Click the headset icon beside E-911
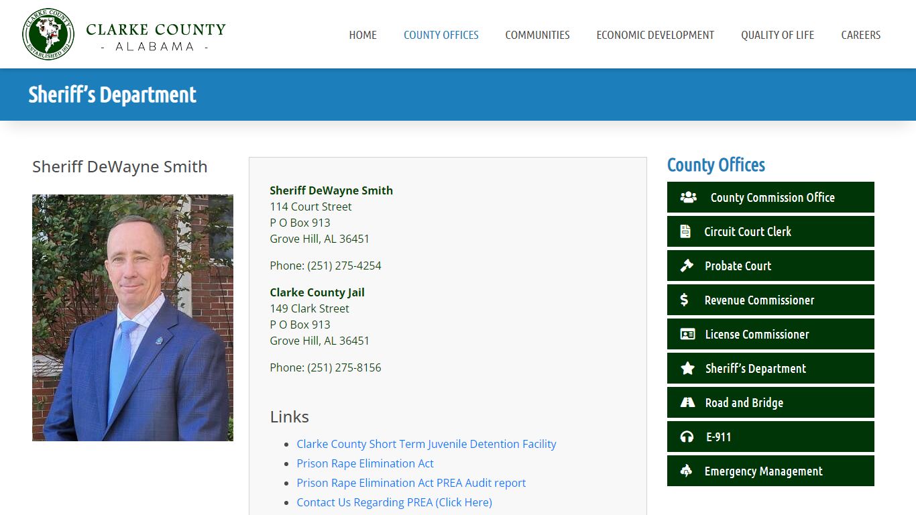Image resolution: width=916 pixels, height=515 pixels. (687, 437)
